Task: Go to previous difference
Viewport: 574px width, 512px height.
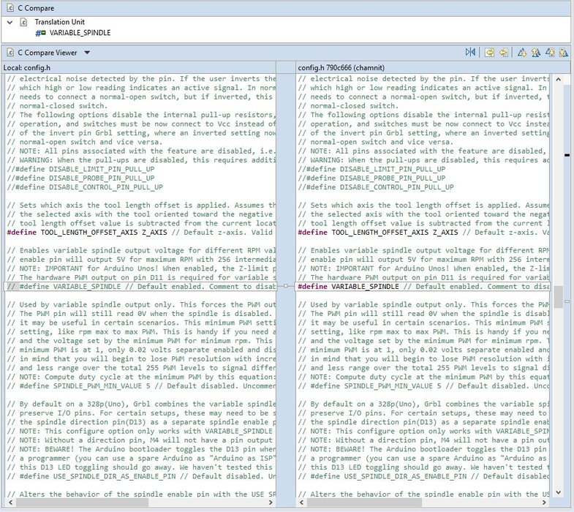Action: (x=536, y=53)
